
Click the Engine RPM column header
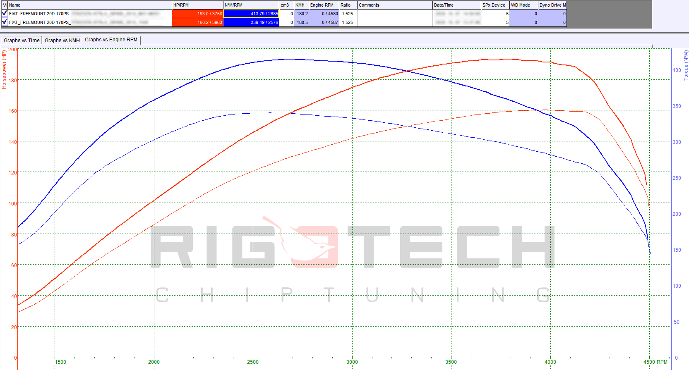pyautogui.click(x=324, y=5)
